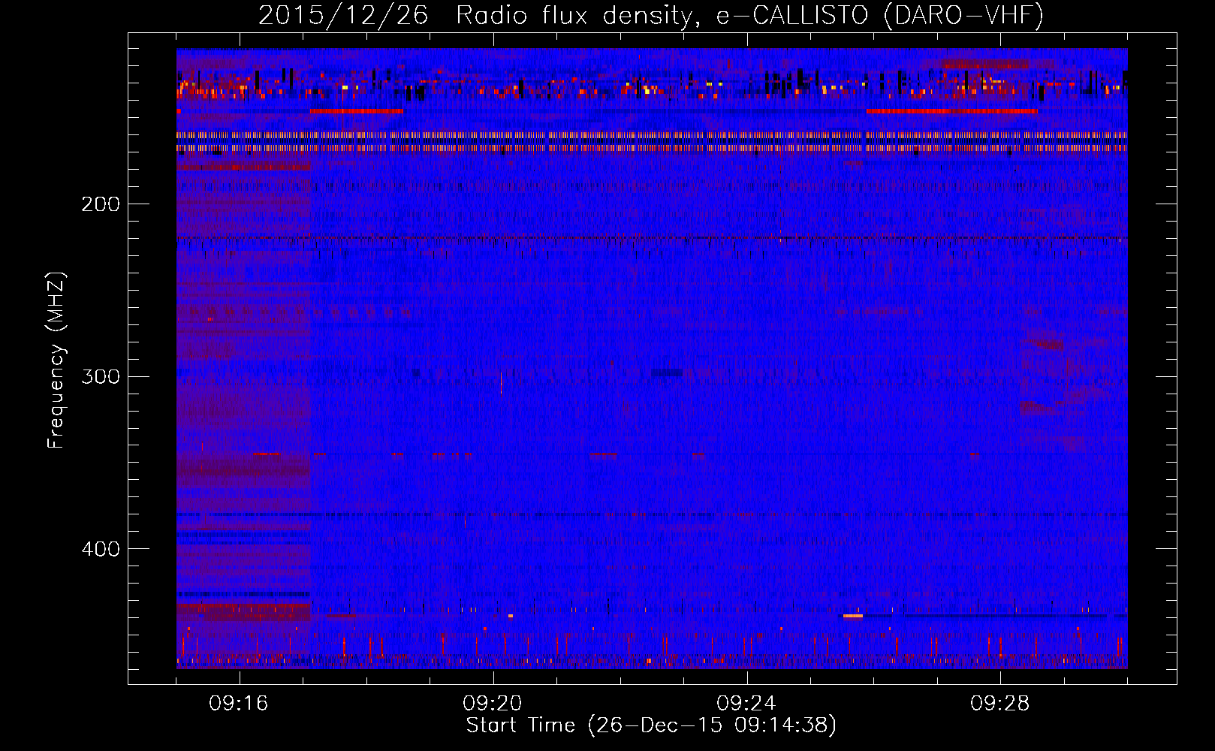1215x751 pixels.
Task: Click the 200 frequency tick label
Action: [x=101, y=204]
